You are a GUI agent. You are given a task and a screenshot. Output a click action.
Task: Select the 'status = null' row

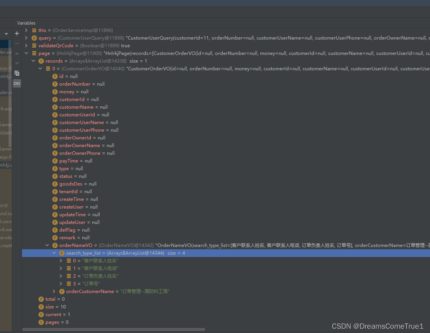[x=226, y=176]
